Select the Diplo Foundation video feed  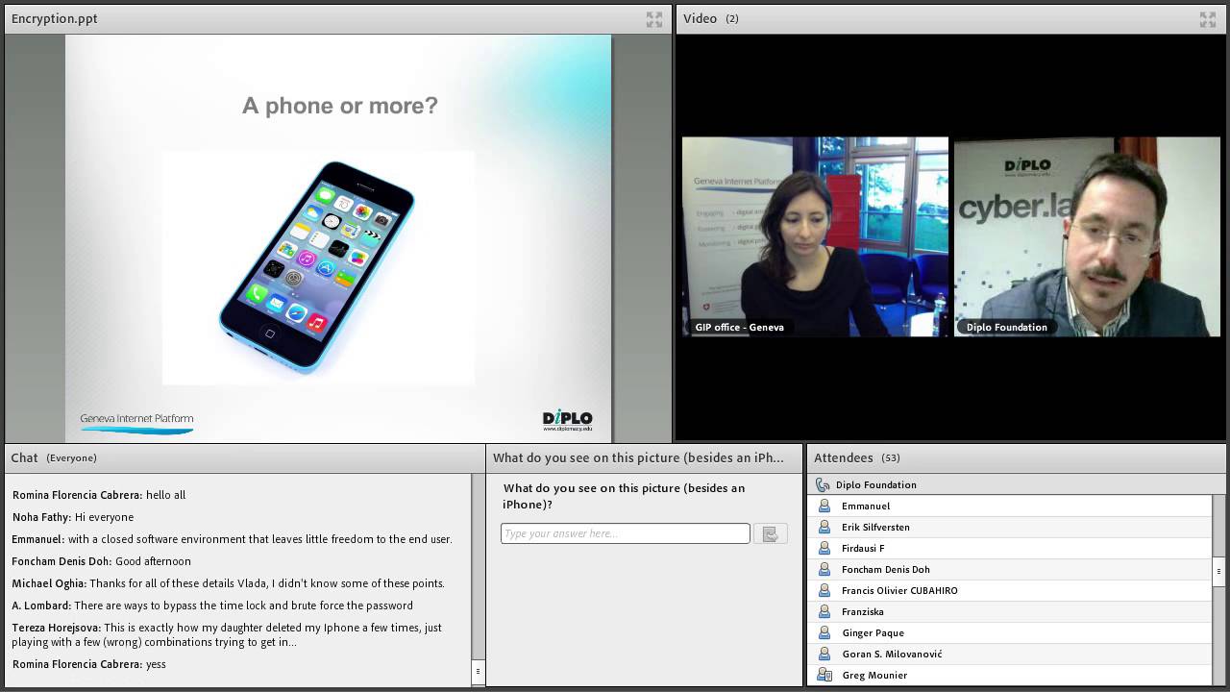tap(1087, 236)
